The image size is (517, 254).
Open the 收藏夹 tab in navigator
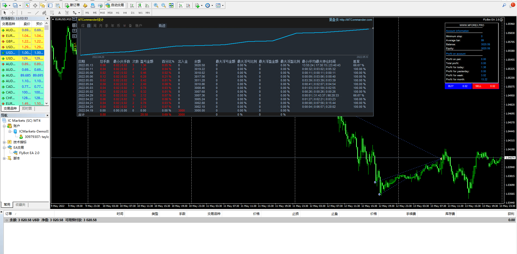pyautogui.click(x=20, y=205)
